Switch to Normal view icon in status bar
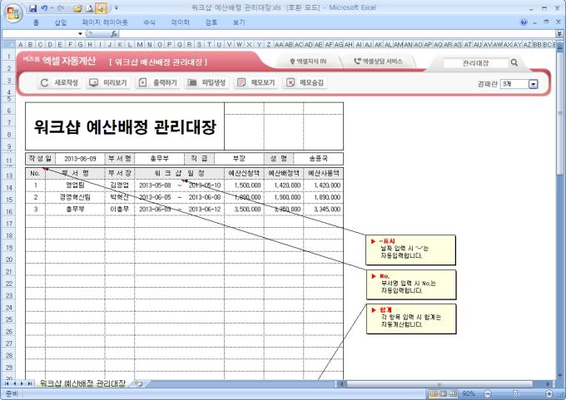This screenshot has width=566, height=400. click(x=434, y=393)
